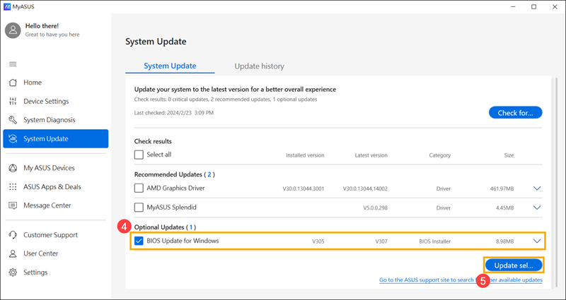Expand BIOS Update for Windows details chevron
Screen dimensions: 566x300
[537, 241]
